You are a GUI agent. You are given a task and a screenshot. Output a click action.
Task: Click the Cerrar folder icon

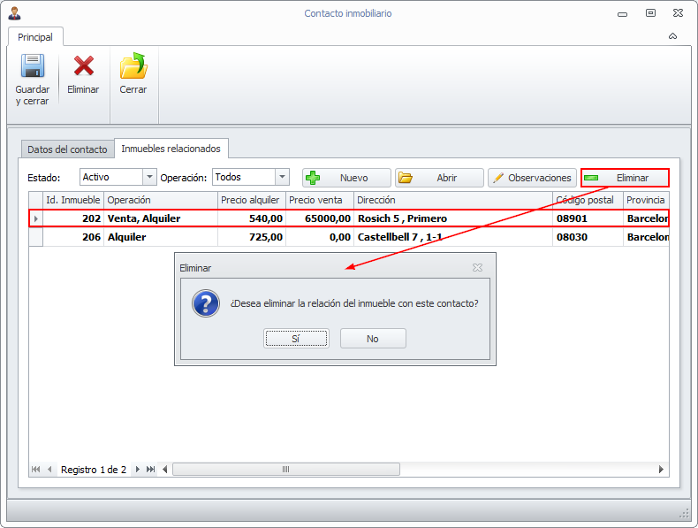click(133, 66)
